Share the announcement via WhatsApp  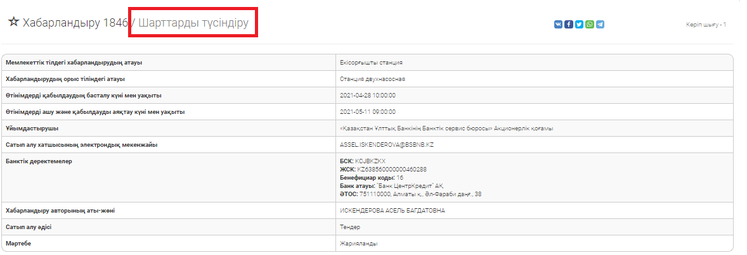590,25
